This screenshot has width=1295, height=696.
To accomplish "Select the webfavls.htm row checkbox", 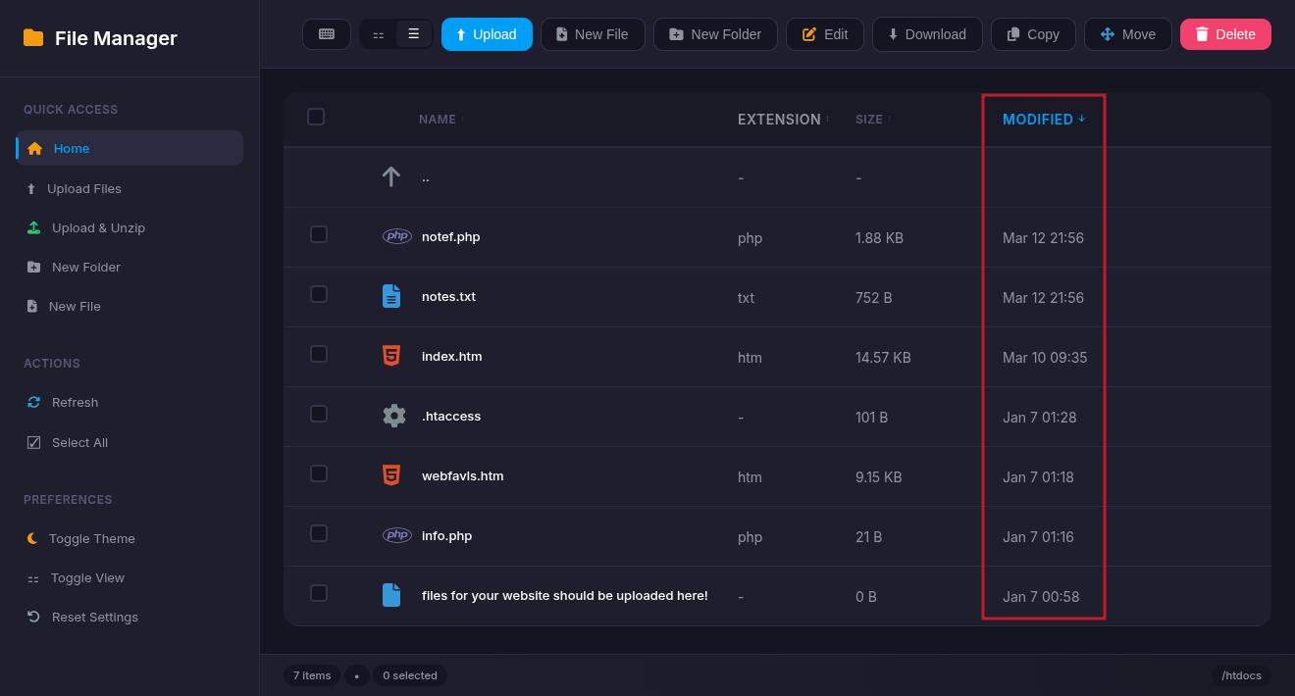I will 319,473.
